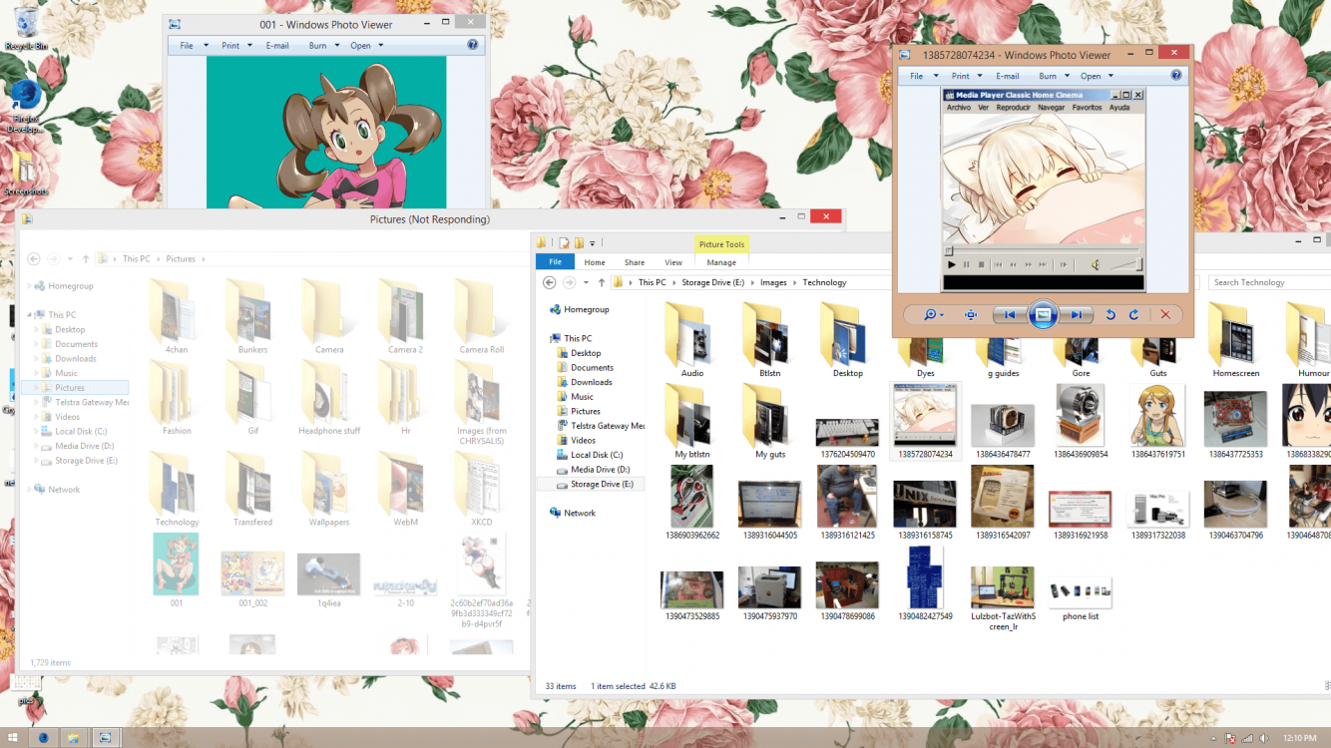Click Photo Viewer icon on taskbar
This screenshot has height=748, width=1331.
pyautogui.click(x=105, y=738)
